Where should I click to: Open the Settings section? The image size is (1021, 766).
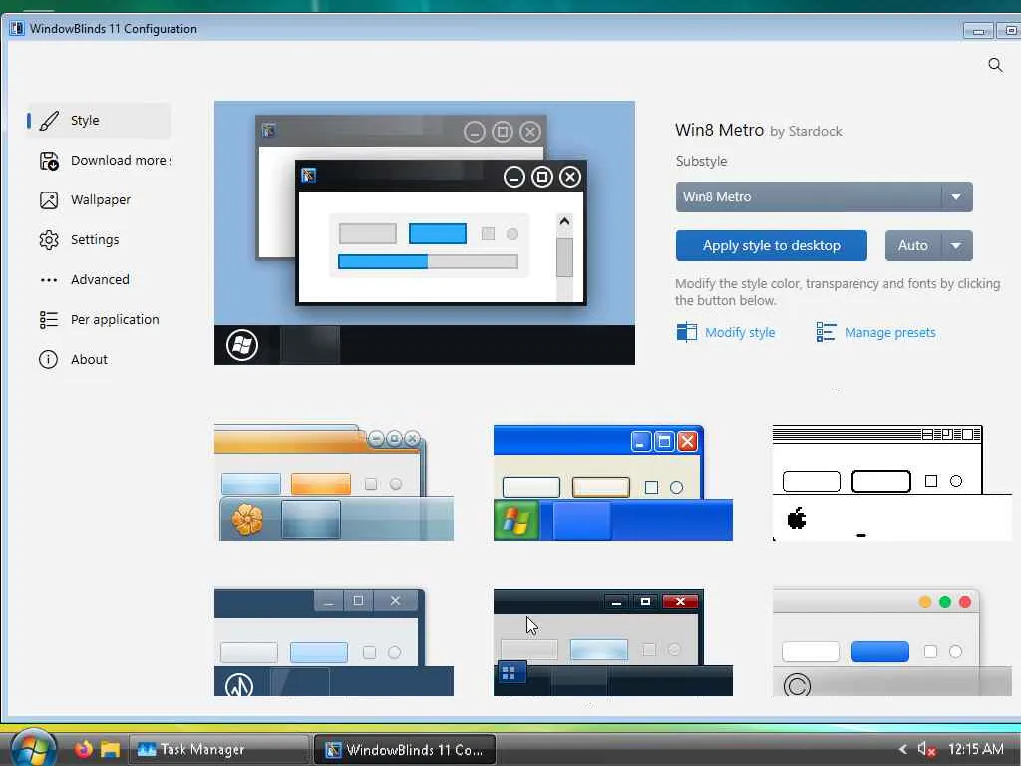99,240
